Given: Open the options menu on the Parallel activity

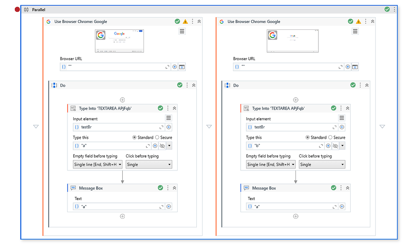Looking at the screenshot, I should [394, 9].
